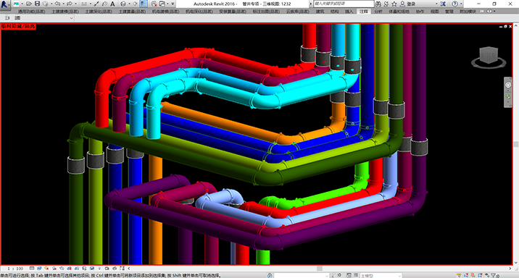Click the Close Hidden Windows icon
519x278 pixels.
154,4
